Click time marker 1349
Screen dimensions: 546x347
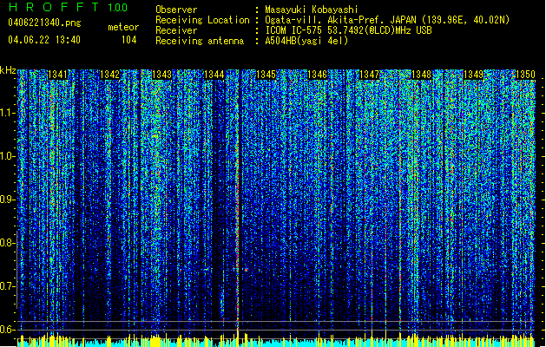[x=474, y=75]
